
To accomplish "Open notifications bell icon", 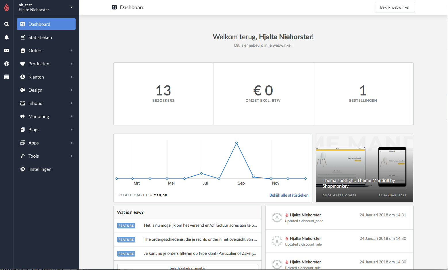I will 7,37.
